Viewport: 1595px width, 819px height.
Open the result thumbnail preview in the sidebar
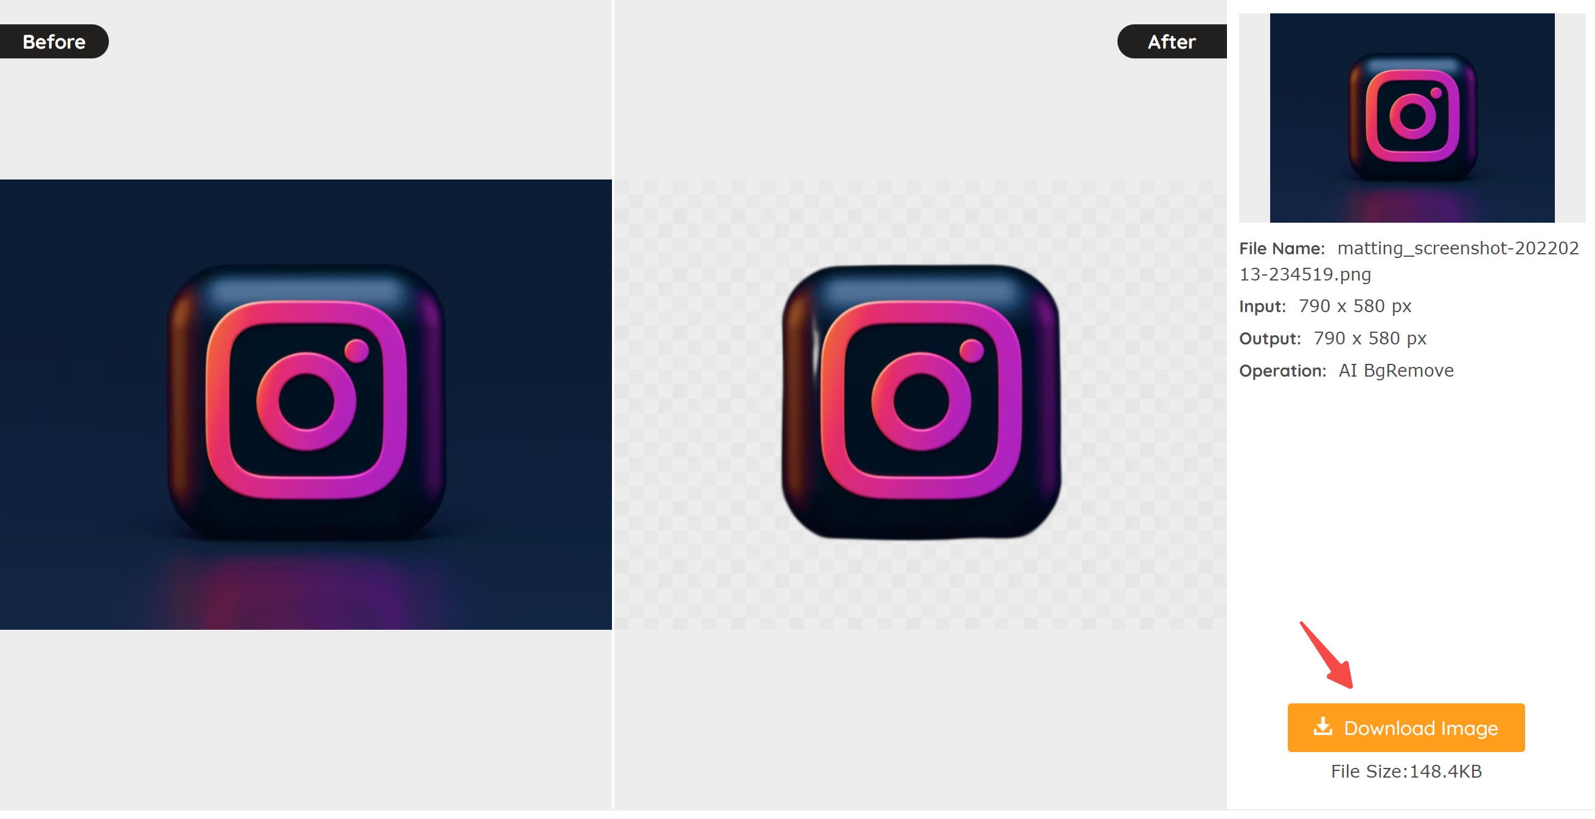pyautogui.click(x=1412, y=117)
